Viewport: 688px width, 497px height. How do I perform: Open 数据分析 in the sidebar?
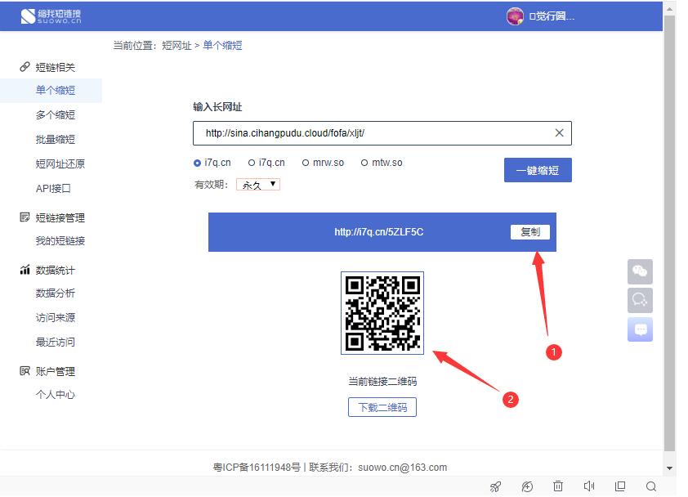[x=56, y=293]
